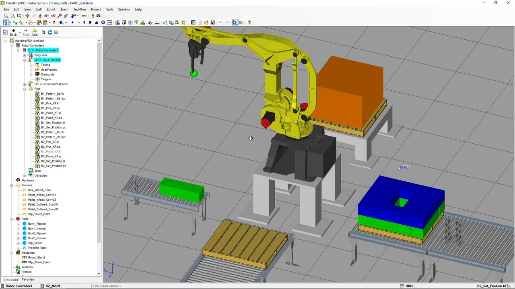Image resolution: width=515 pixels, height=289 pixels.
Task: Click the yellow question mark help icon
Action: pos(249,22)
